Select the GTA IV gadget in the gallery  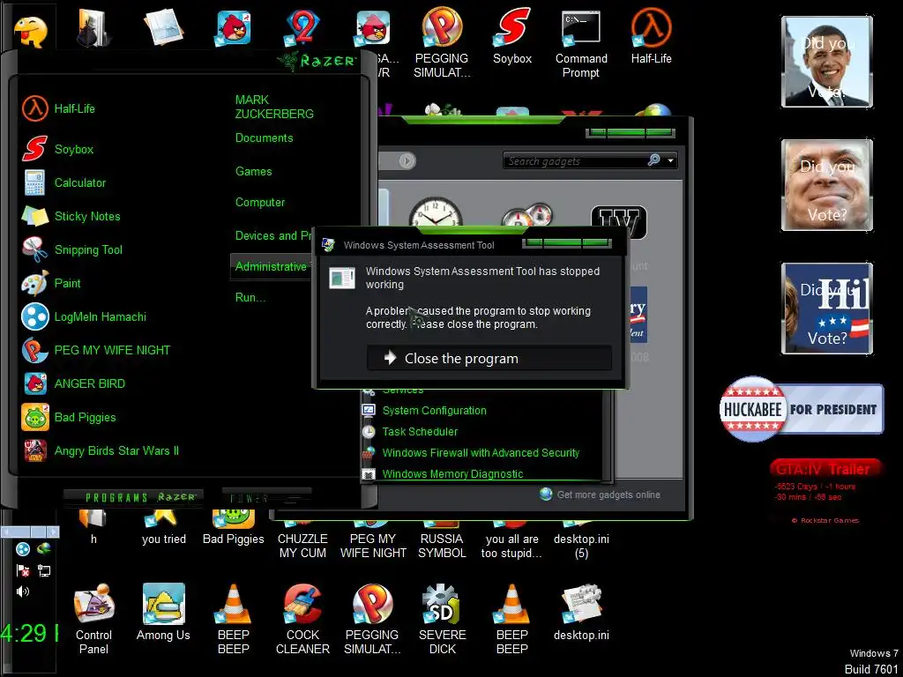tap(618, 221)
